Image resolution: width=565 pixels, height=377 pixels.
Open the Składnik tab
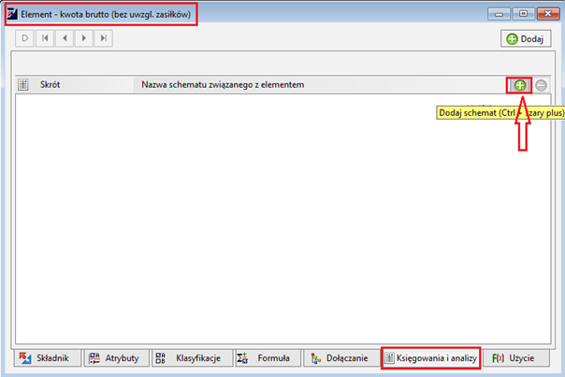[48, 358]
